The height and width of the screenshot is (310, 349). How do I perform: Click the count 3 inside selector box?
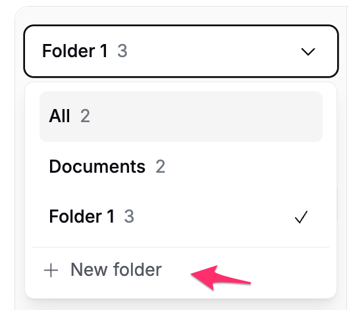coord(122,51)
